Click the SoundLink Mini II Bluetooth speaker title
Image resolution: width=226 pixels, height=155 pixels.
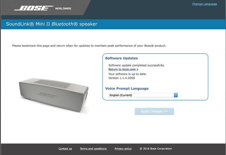(51, 24)
